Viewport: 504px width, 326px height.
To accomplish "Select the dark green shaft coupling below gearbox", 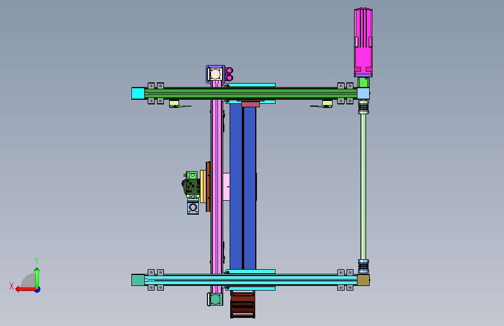I will (x=363, y=107).
